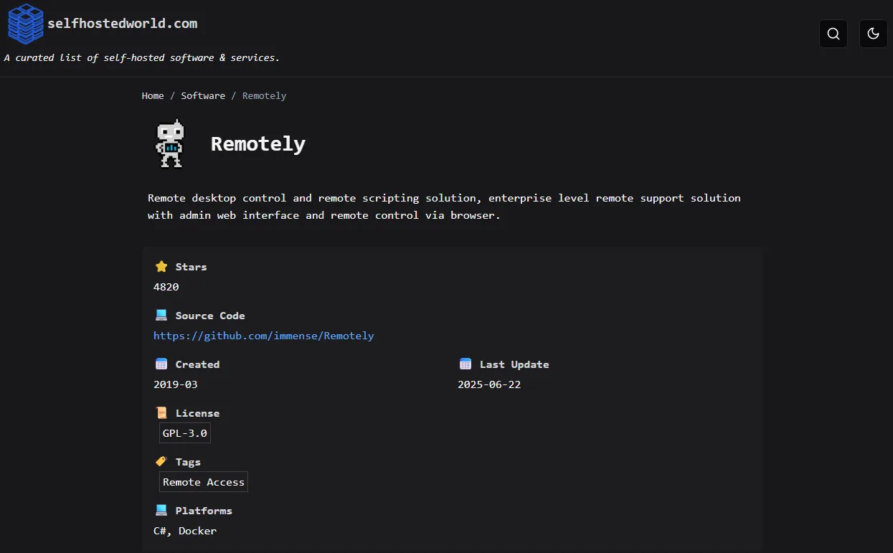893x553 pixels.
Task: Click the Stars label
Action: 191,267
